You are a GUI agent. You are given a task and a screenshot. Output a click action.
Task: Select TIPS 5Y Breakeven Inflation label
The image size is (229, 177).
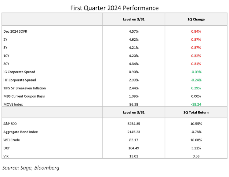pyautogui.click(x=25, y=88)
